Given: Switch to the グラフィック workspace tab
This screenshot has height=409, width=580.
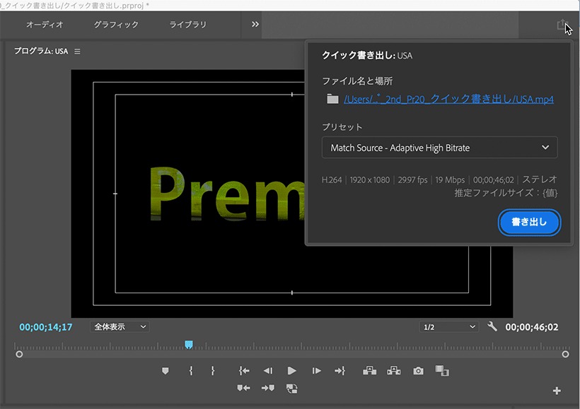Looking at the screenshot, I should pos(116,25).
